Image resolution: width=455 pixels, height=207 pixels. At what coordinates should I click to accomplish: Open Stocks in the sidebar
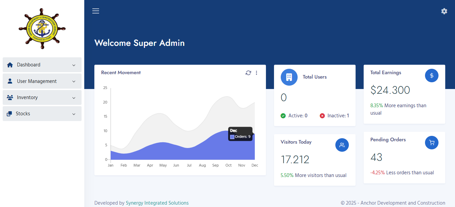pos(23,114)
